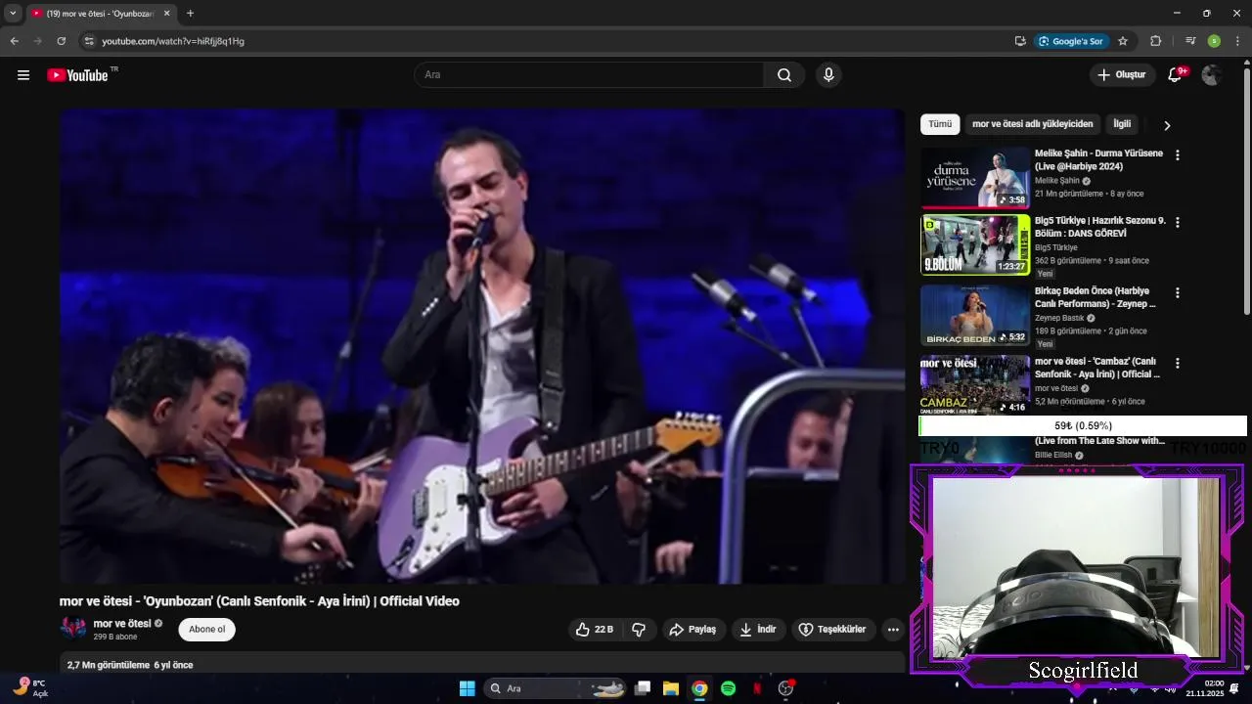
Task: Close the mor ve ötesi browser tab
Action: [166, 14]
